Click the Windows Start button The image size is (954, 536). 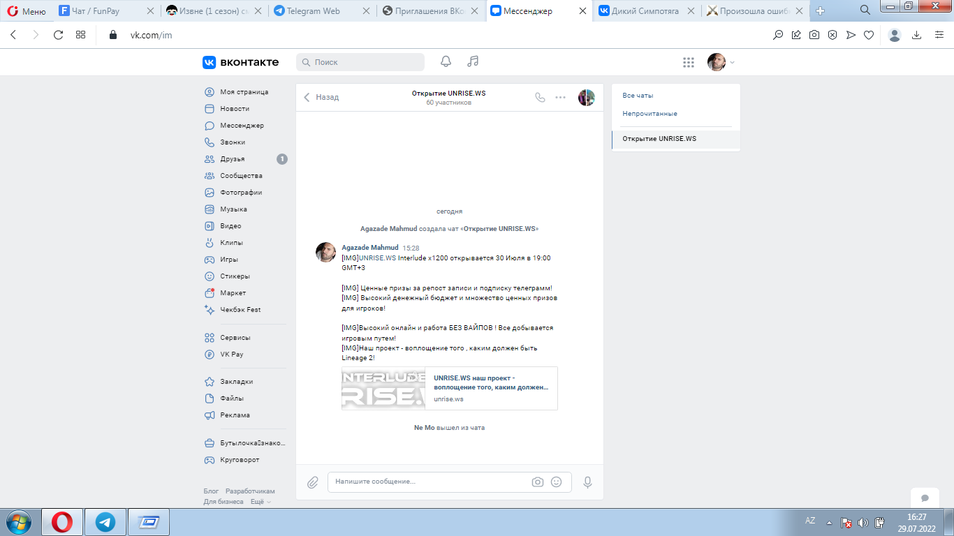[17, 522]
